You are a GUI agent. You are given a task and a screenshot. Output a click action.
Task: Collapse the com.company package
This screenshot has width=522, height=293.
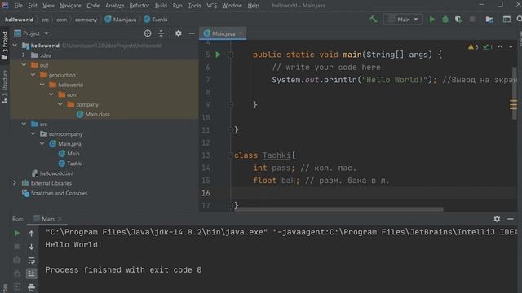coord(33,133)
